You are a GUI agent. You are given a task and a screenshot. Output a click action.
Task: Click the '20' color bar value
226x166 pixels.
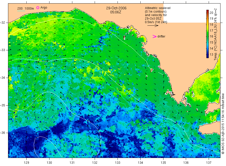[211, 13]
